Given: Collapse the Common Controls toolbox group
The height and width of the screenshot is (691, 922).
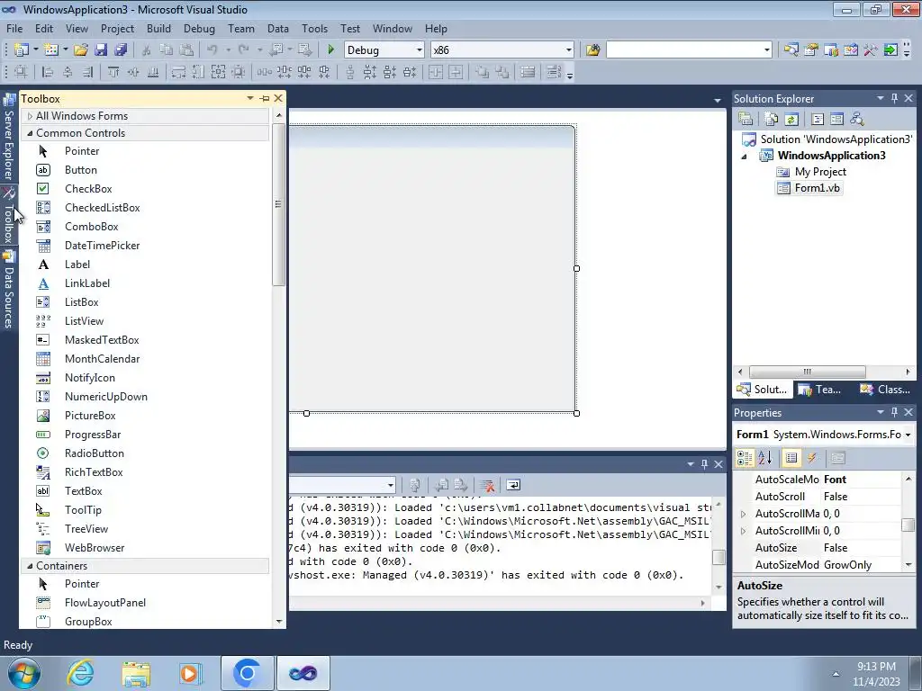Looking at the screenshot, I should pos(30,133).
